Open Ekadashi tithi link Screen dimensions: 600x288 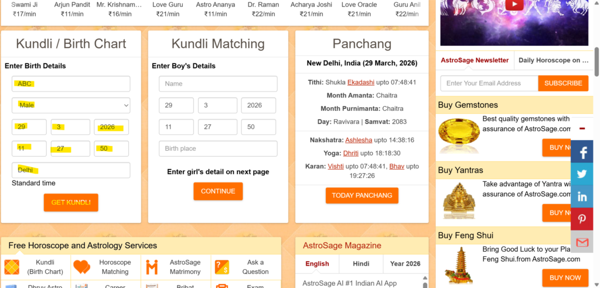(361, 82)
